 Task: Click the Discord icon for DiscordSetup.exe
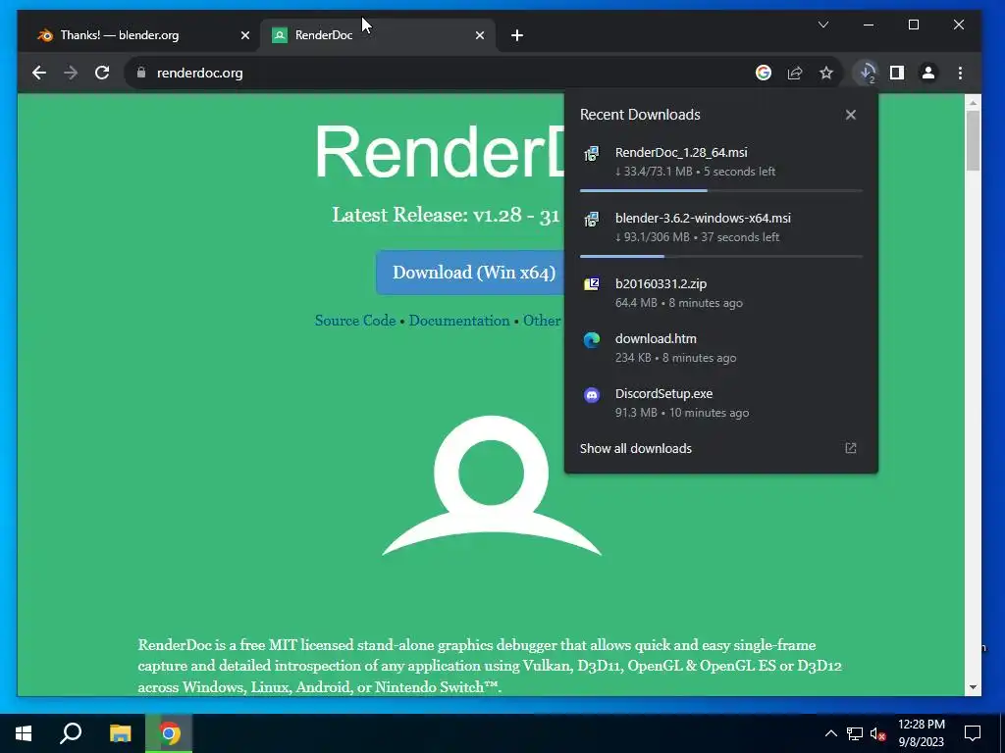point(591,395)
